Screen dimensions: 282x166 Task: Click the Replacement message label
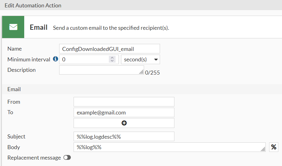pyautogui.click(x=34, y=158)
